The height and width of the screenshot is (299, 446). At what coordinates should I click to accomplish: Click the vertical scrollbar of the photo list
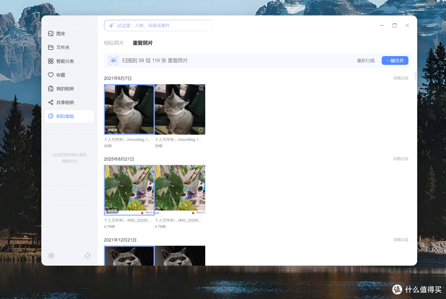pyautogui.click(x=415, y=76)
